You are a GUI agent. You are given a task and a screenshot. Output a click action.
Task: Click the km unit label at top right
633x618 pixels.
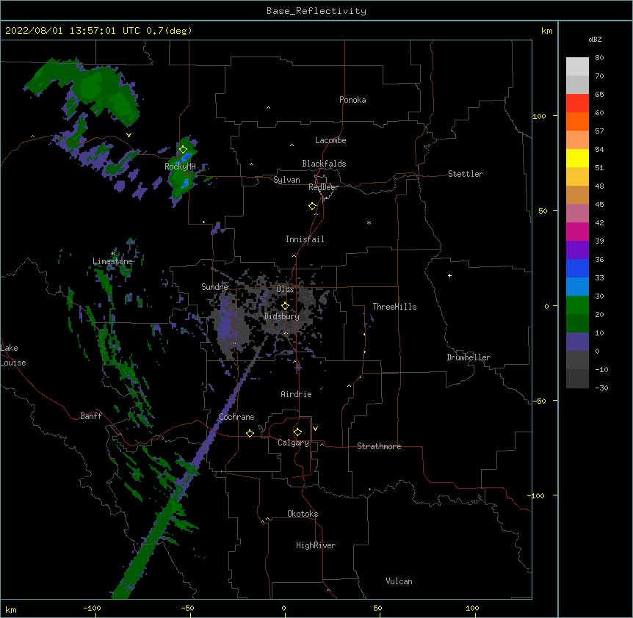click(x=546, y=31)
